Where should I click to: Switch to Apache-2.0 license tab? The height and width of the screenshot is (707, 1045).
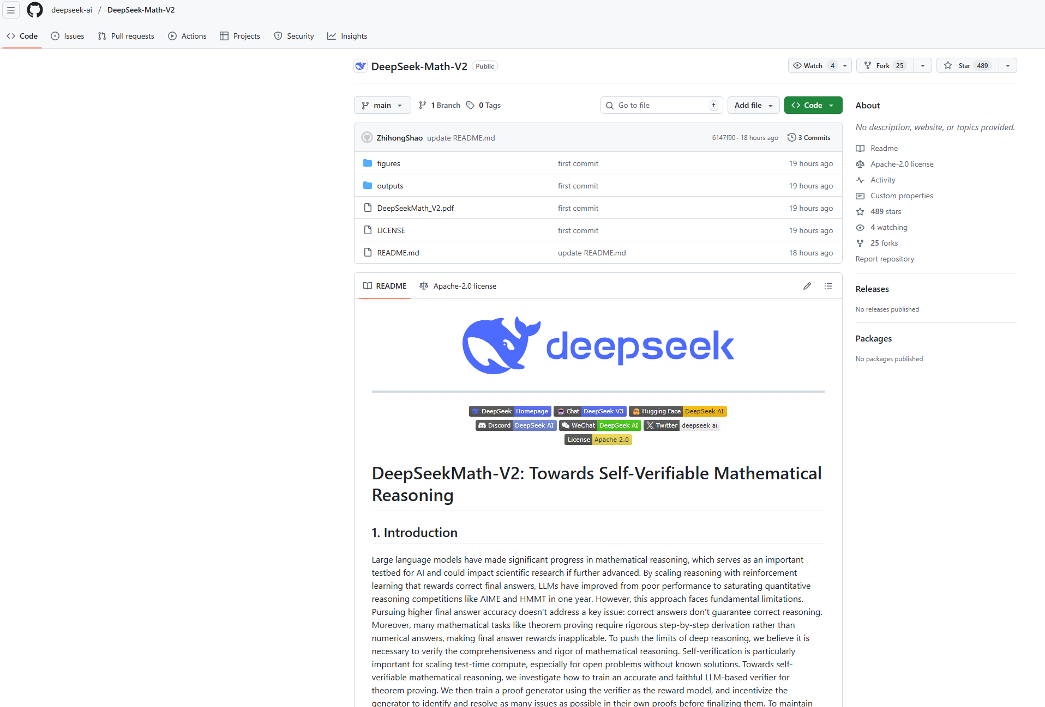(x=458, y=286)
